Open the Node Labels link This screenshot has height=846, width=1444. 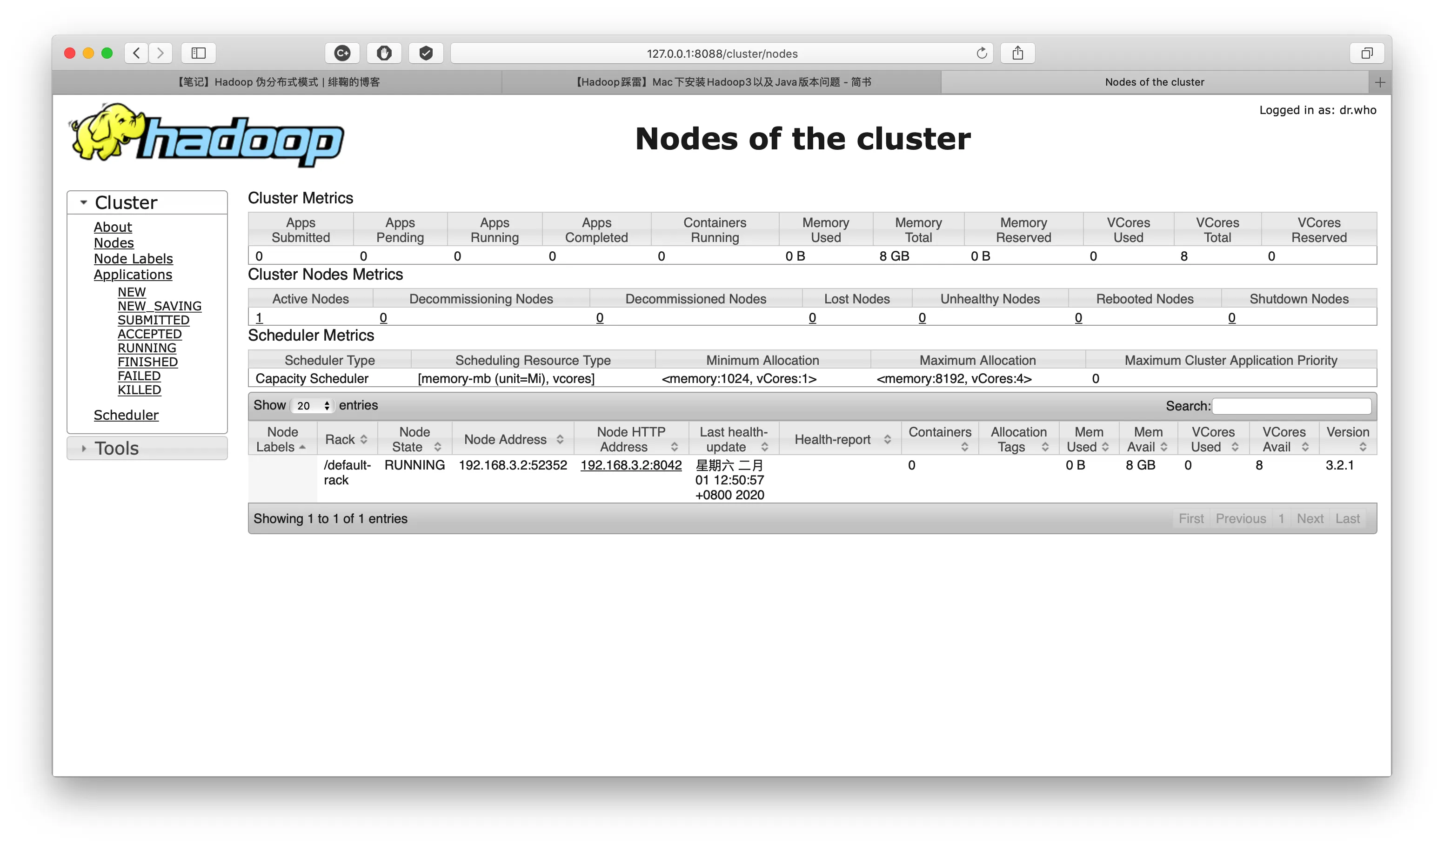134,259
